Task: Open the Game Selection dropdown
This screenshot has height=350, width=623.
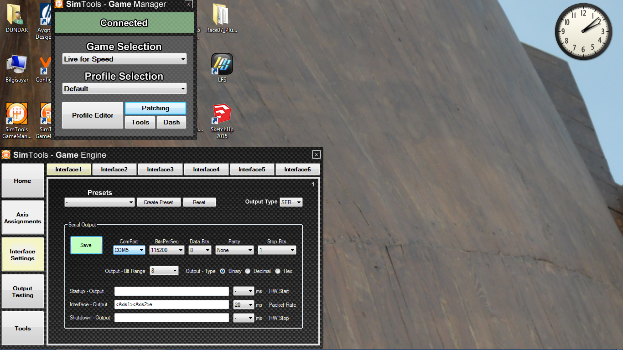Action: (125, 59)
